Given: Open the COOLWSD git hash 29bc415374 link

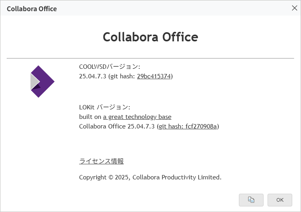Looking at the screenshot, I should (154, 76).
